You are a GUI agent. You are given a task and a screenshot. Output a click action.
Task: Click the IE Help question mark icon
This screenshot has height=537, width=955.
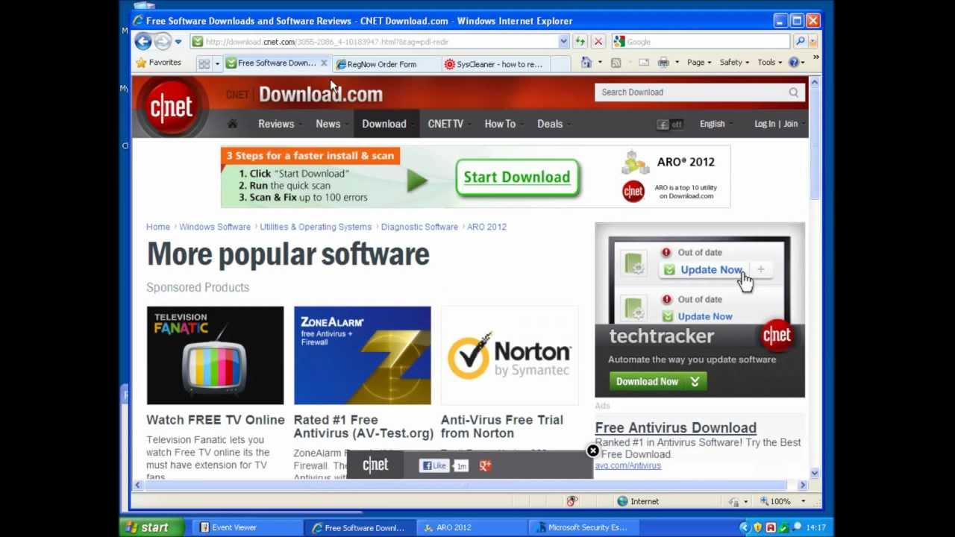[x=794, y=63]
